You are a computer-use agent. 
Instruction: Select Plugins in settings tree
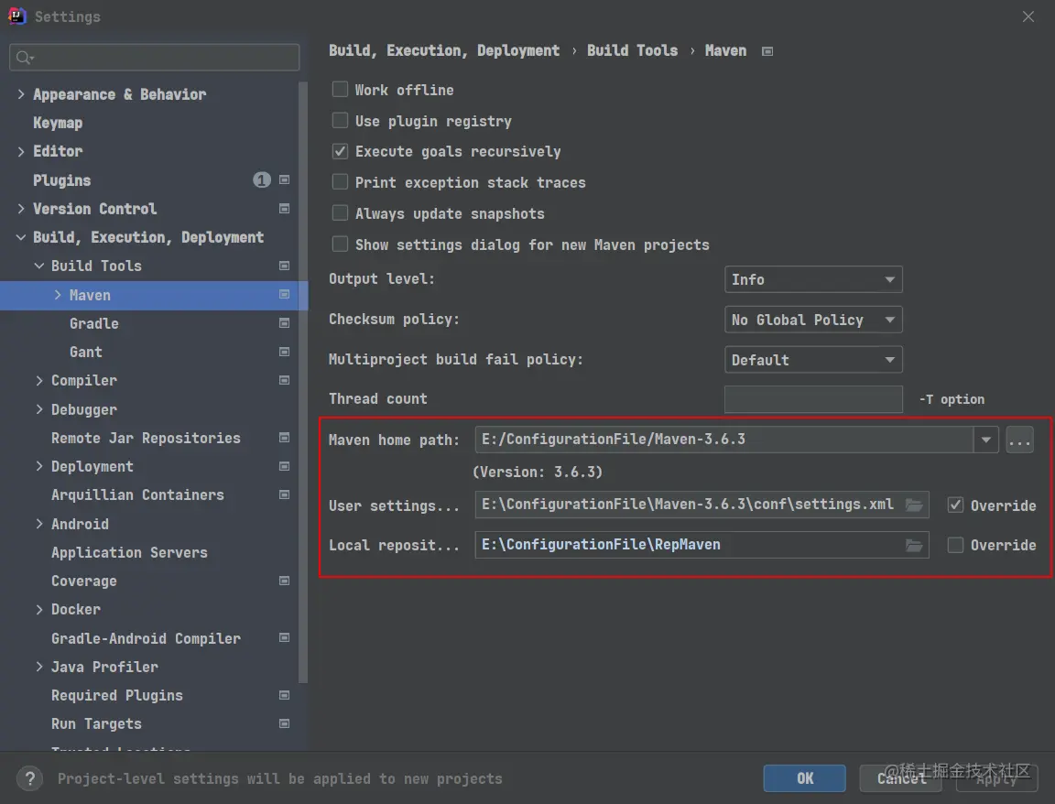click(x=62, y=180)
